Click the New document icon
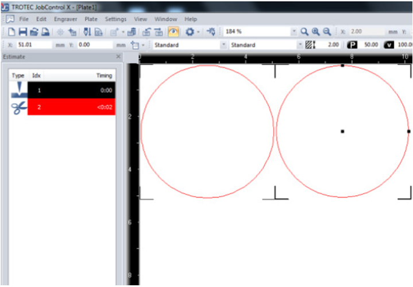 tap(10, 32)
